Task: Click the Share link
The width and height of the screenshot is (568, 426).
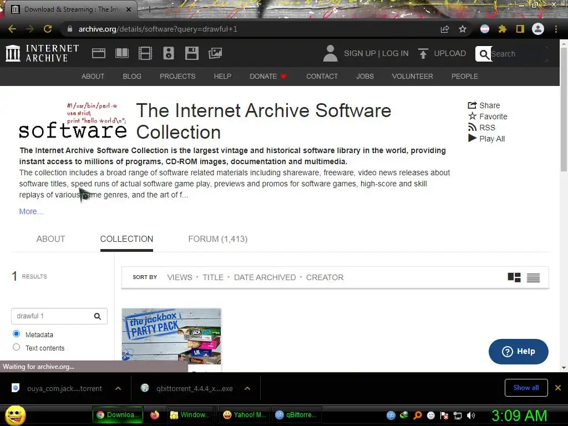Action: pyautogui.click(x=484, y=105)
